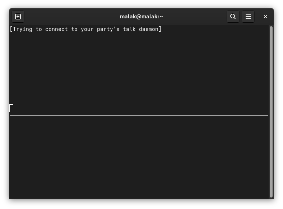Viewport: 283px width, 209px height.
Task: Click the word "party's" in the terminal
Action: 108,29
